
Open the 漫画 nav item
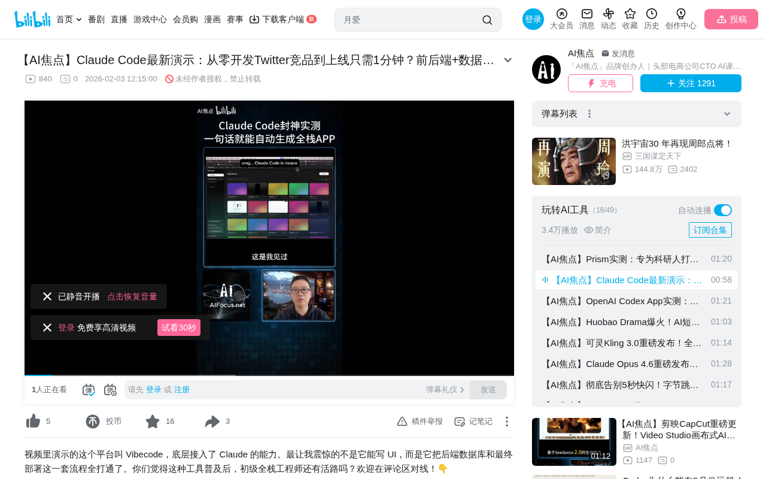pyautogui.click(x=212, y=19)
